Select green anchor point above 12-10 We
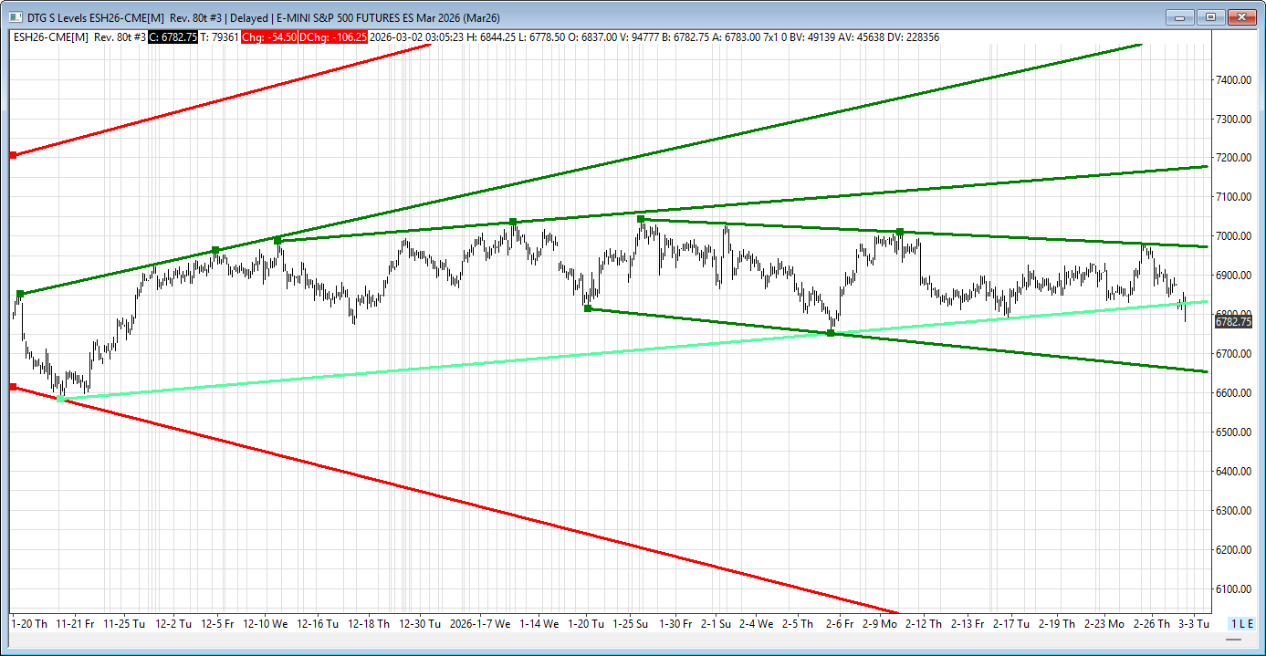 tap(278, 240)
